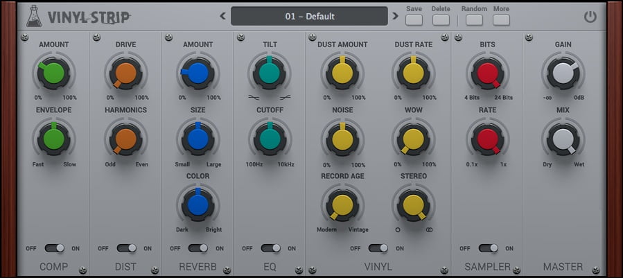Click the power bypass icon
The width and height of the screenshot is (623, 278).
(590, 17)
